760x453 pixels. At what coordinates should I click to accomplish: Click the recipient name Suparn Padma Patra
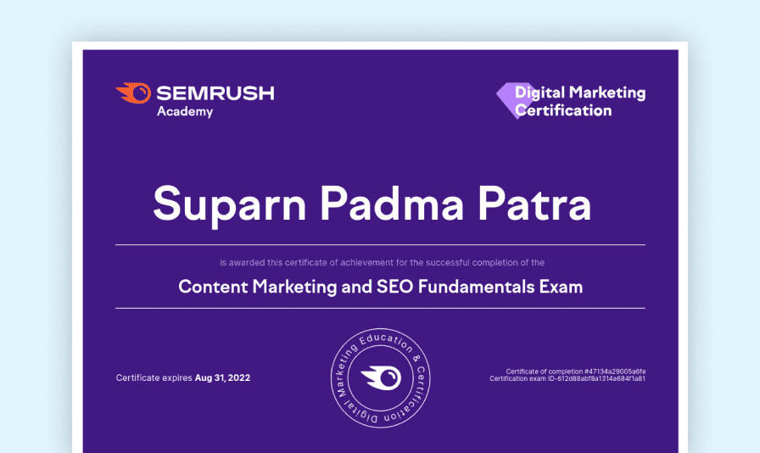coord(372,204)
